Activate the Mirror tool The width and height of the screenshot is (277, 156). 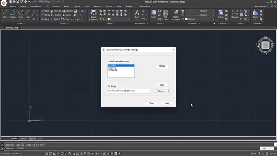pos(67,15)
